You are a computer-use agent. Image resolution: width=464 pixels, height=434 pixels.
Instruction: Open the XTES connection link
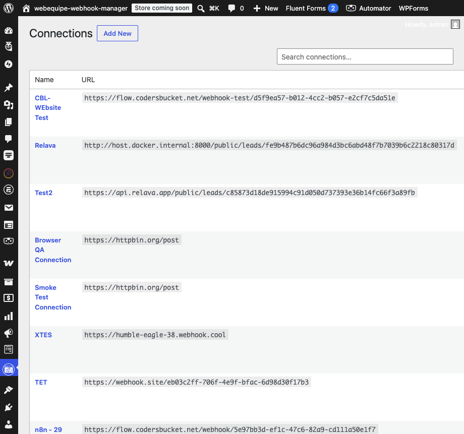[x=43, y=335]
